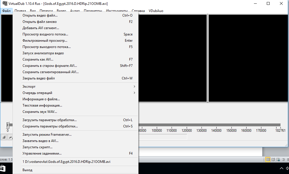Jump to timeline mark 120000
The width and height of the screenshot is (289, 174).
tap(187, 130)
